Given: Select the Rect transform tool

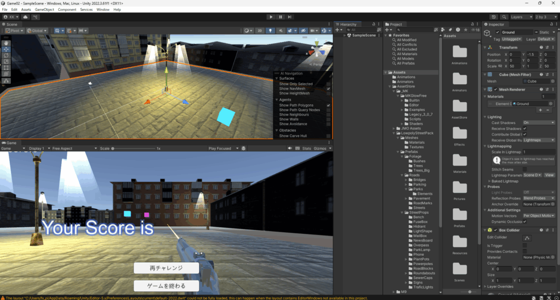Looking at the screenshot, I should coord(6,67).
